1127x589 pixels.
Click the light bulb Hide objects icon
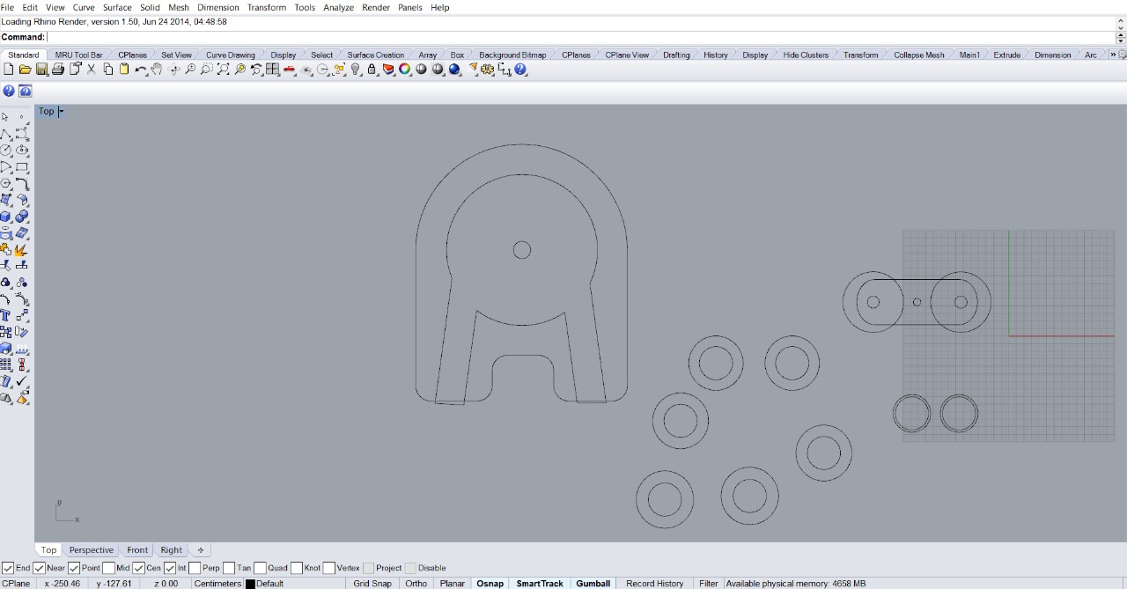tap(356, 70)
